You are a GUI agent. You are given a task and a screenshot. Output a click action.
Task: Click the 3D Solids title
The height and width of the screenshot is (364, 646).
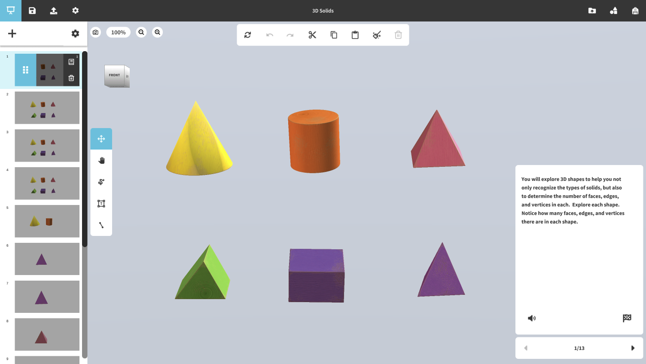(x=323, y=11)
